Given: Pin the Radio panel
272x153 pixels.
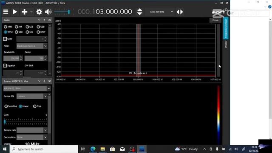Looking at the screenshot, I should [x=44, y=20].
